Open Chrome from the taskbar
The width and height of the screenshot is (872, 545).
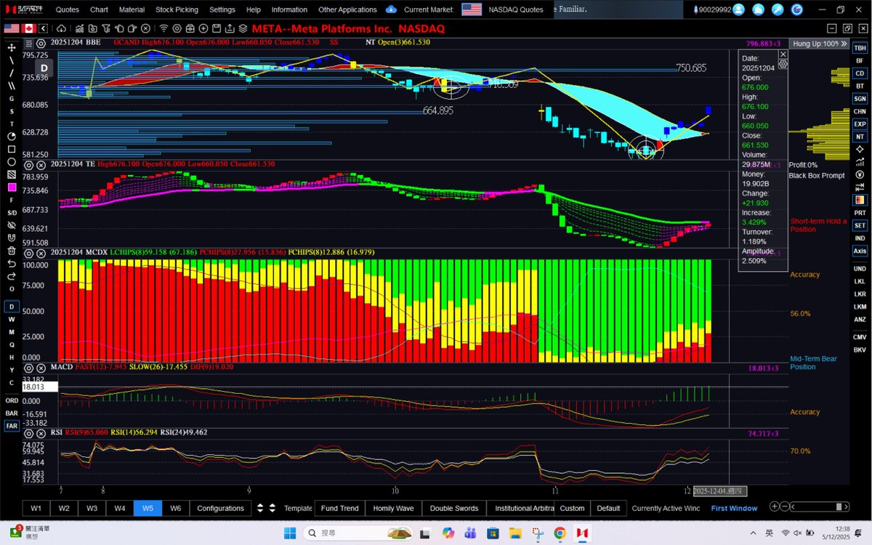pyautogui.click(x=560, y=533)
